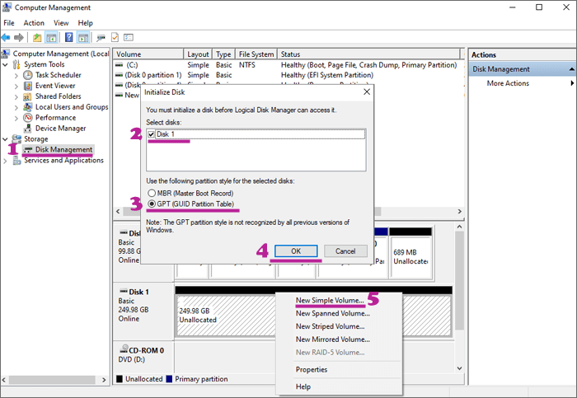This screenshot has width=577, height=398.
Task: Sort by the Status column header
Action: (368, 54)
